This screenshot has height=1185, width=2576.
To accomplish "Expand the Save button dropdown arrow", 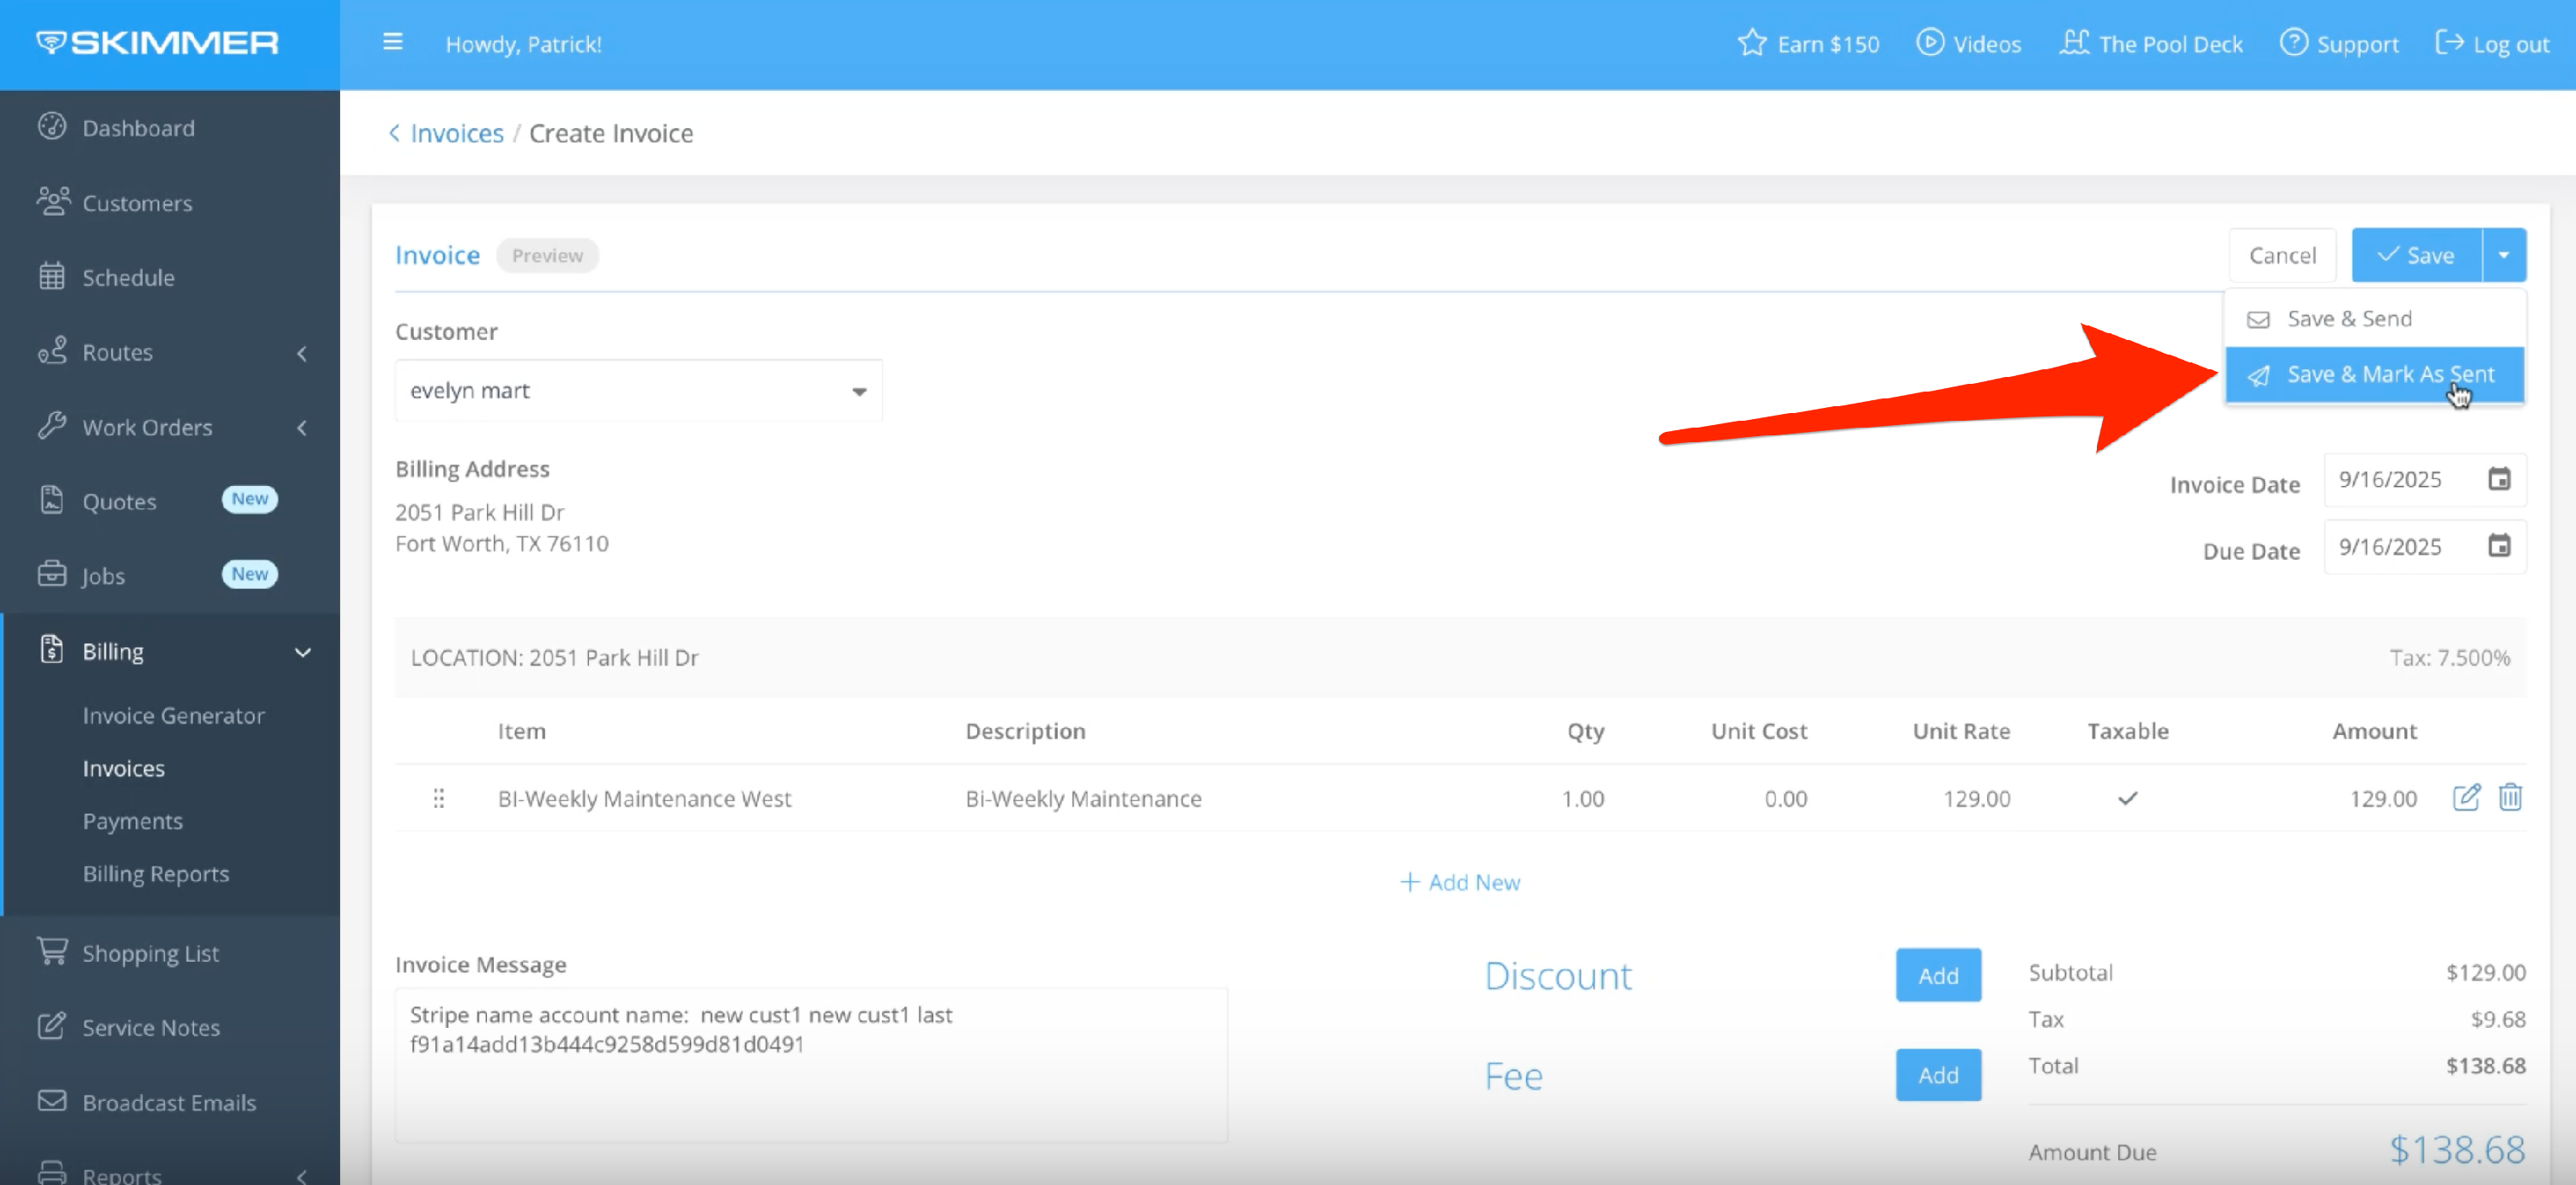I will point(2503,255).
